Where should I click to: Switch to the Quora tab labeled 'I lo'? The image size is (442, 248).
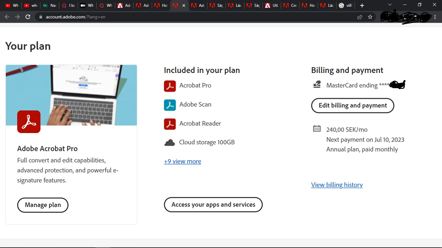coord(68,5)
